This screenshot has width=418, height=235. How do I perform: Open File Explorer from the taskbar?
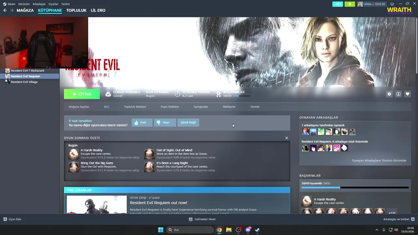229,230
